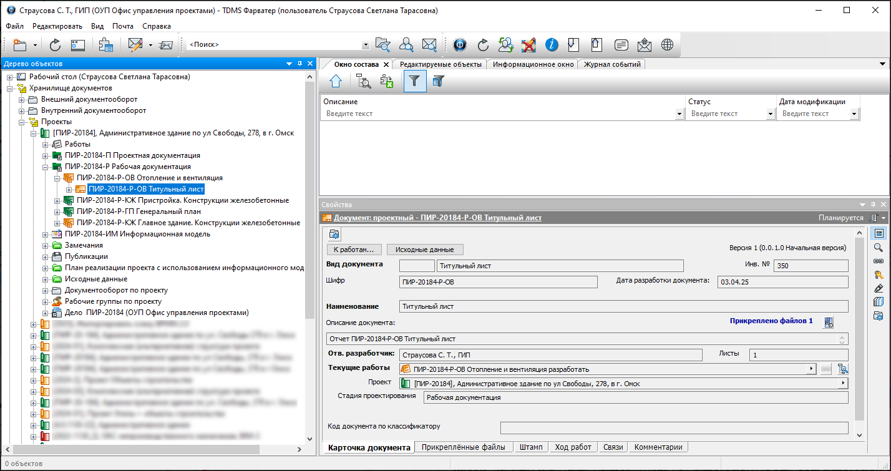Close the 'Окно состава' tab
891x471 pixels.
(x=386, y=64)
